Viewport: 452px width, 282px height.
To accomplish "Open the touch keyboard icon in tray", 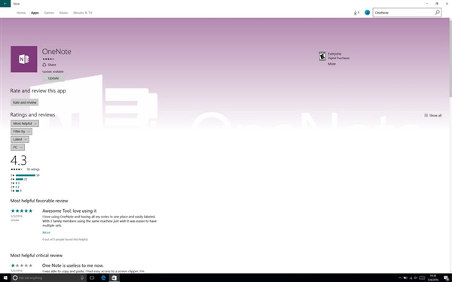I will pyautogui.click(x=422, y=277).
